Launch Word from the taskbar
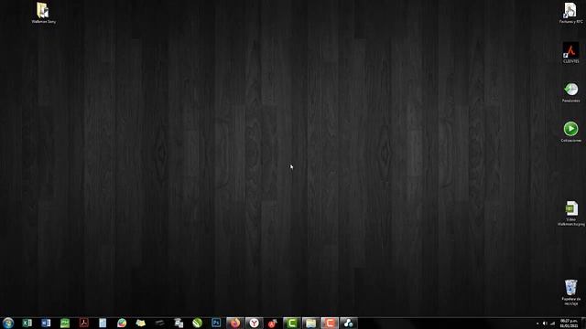586x329 pixels. pos(46,323)
